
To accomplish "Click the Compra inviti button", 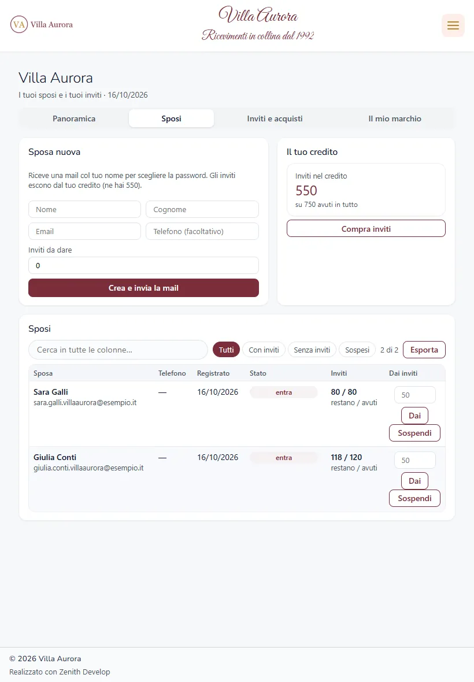I will pos(366,229).
